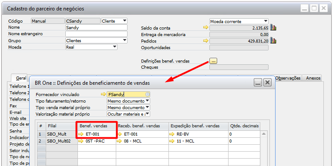333x166 pixels.
Task: Click the 05T -PAC cell text
Action: (x=95, y=141)
